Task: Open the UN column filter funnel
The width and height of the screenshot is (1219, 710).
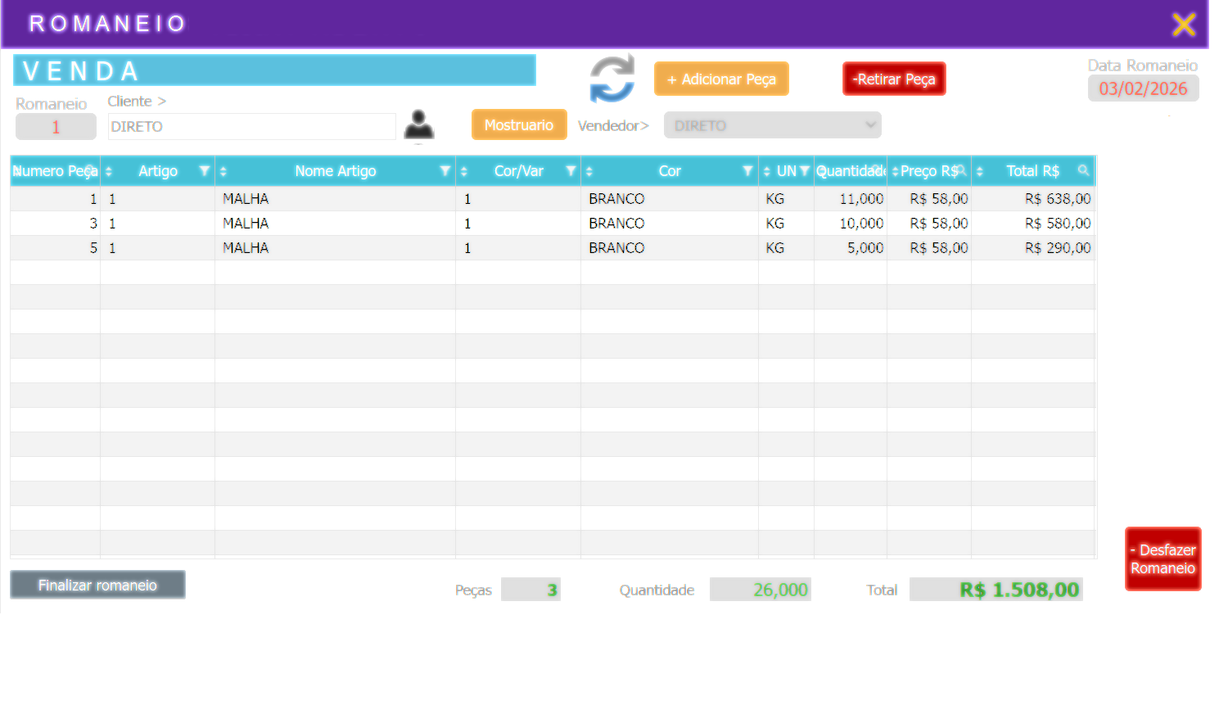Action: pyautogui.click(x=805, y=171)
